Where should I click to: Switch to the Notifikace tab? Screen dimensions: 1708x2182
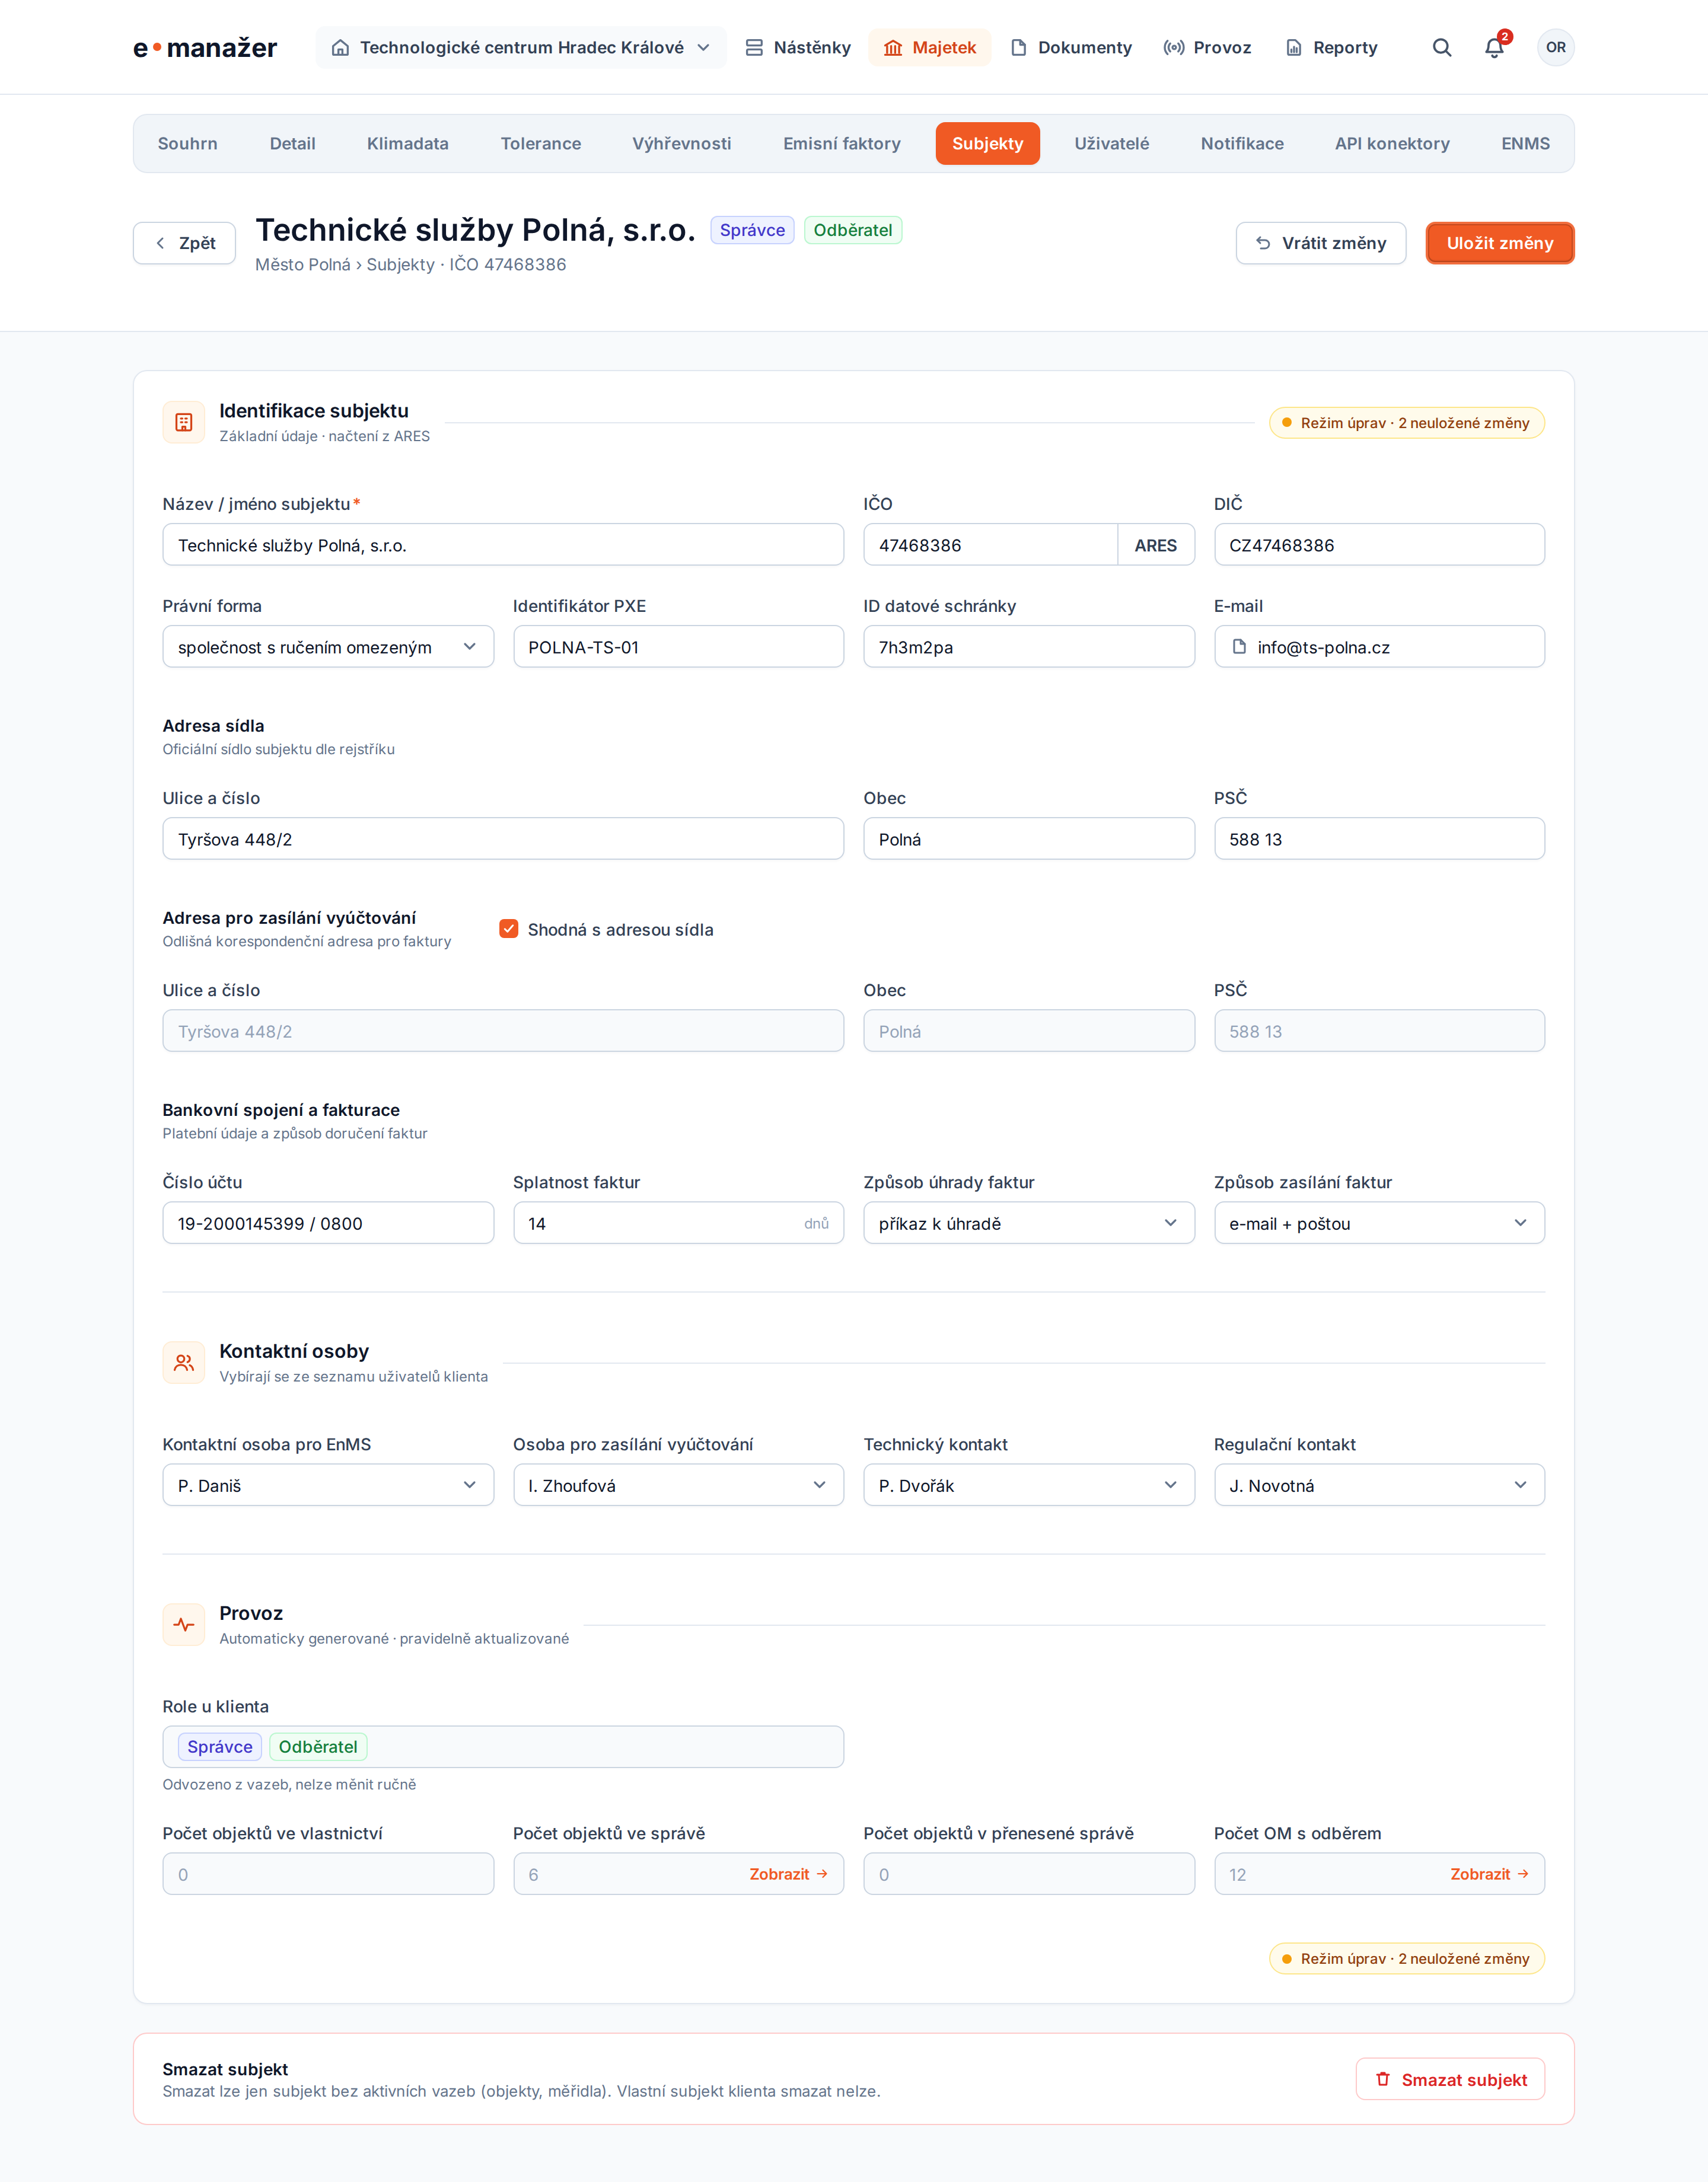(x=1241, y=143)
